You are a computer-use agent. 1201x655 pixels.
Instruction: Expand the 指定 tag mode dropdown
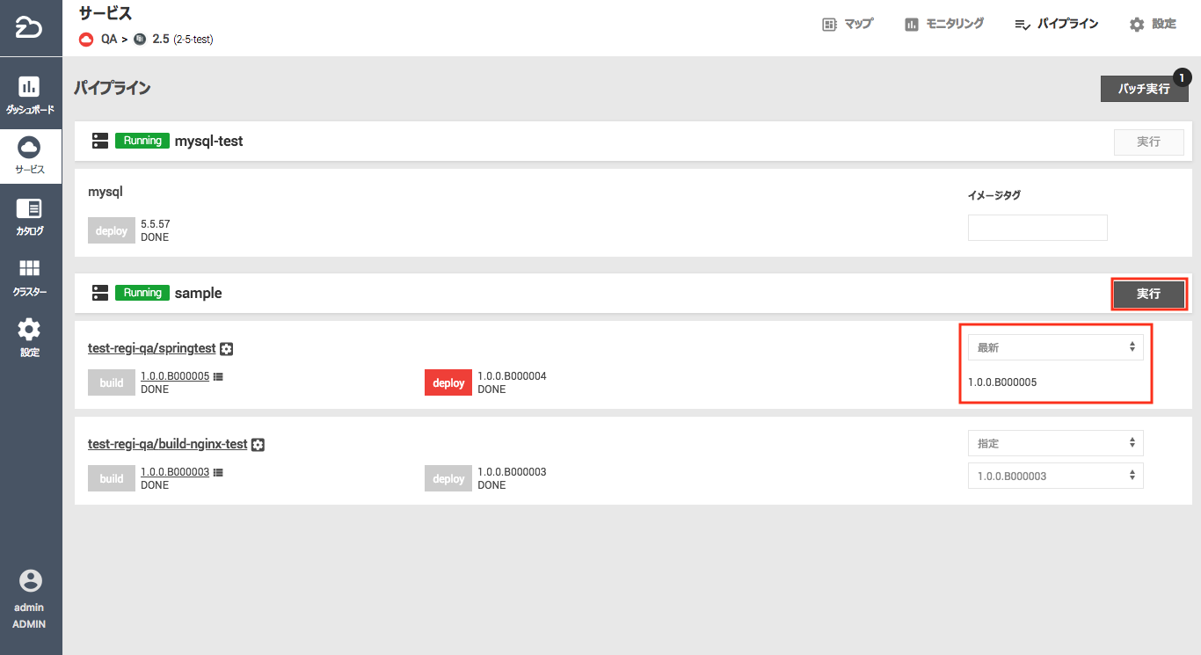(x=1055, y=443)
